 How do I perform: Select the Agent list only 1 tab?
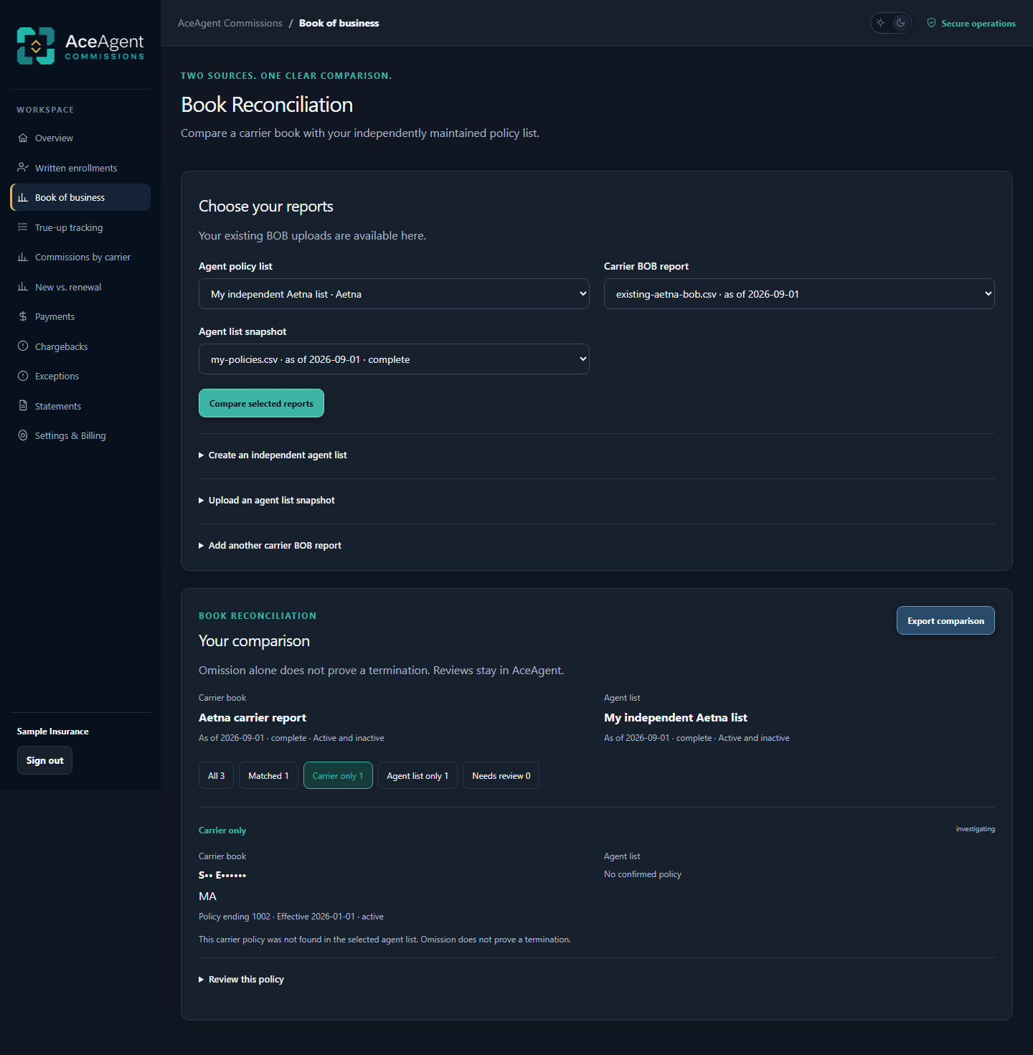click(x=418, y=775)
